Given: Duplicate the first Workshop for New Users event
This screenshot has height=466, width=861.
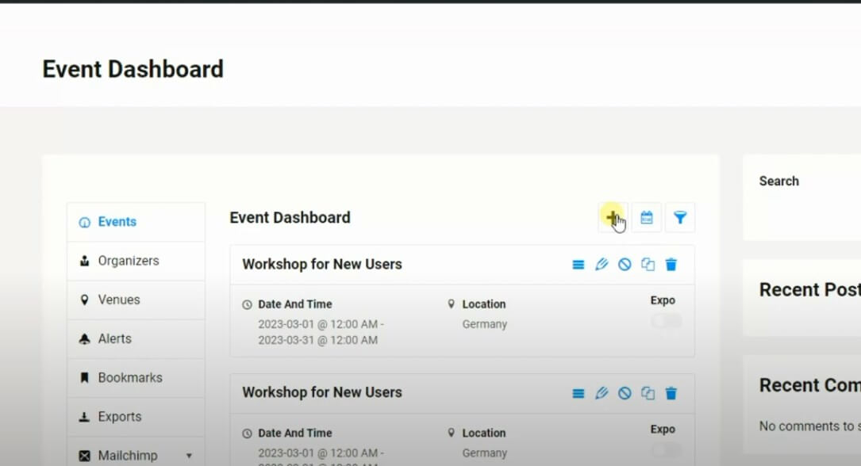Looking at the screenshot, I should (648, 264).
